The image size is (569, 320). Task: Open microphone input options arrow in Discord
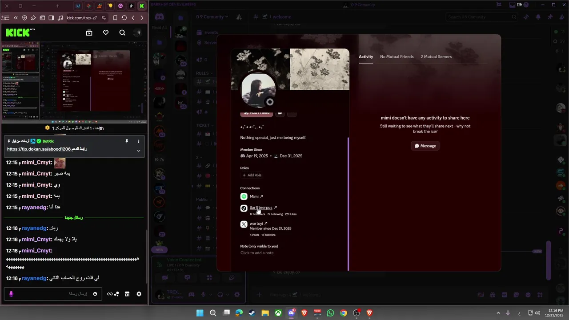pyautogui.click(x=211, y=294)
